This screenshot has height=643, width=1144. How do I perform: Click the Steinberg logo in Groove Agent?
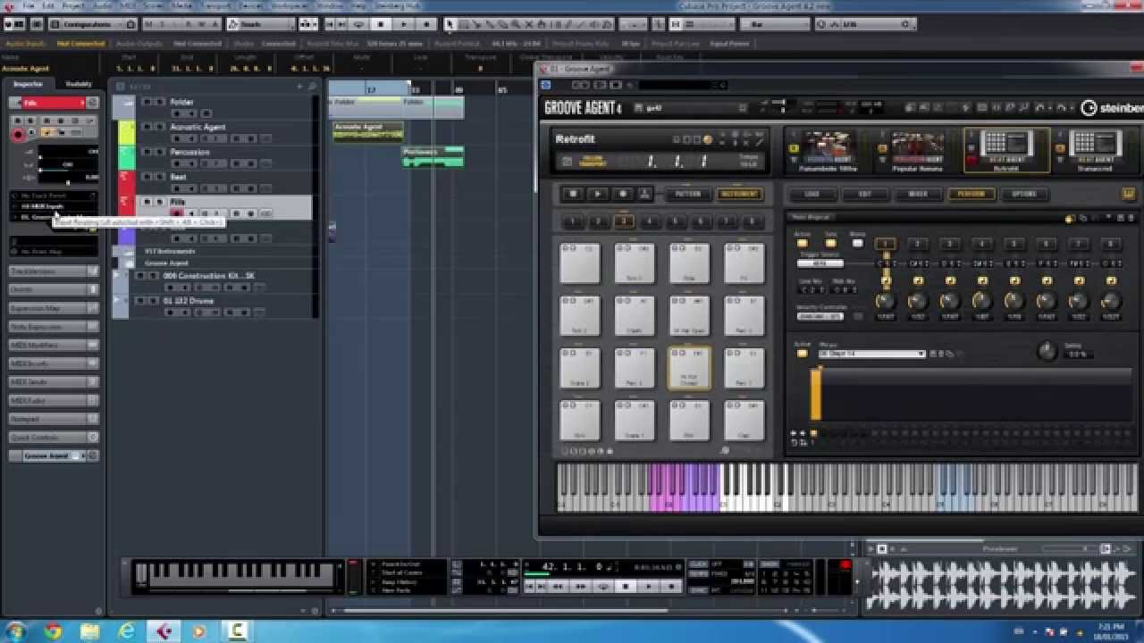point(1111,108)
